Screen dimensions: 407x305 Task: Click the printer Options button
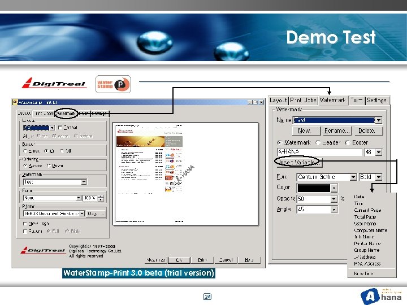pos(96,213)
